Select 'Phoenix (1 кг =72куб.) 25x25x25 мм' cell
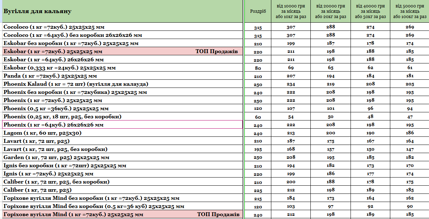The width and height of the screenshot is (429, 219). pyautogui.click(x=122, y=100)
